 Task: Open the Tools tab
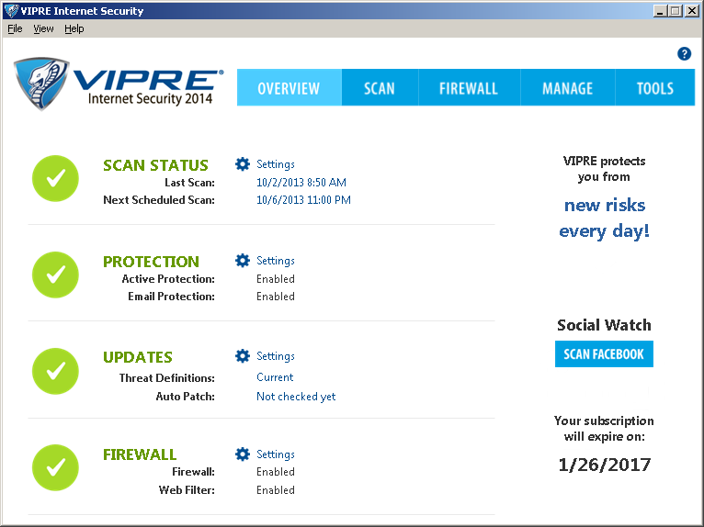(x=654, y=88)
